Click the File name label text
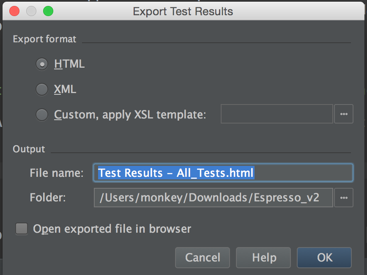The image size is (367, 275). tap(57, 173)
